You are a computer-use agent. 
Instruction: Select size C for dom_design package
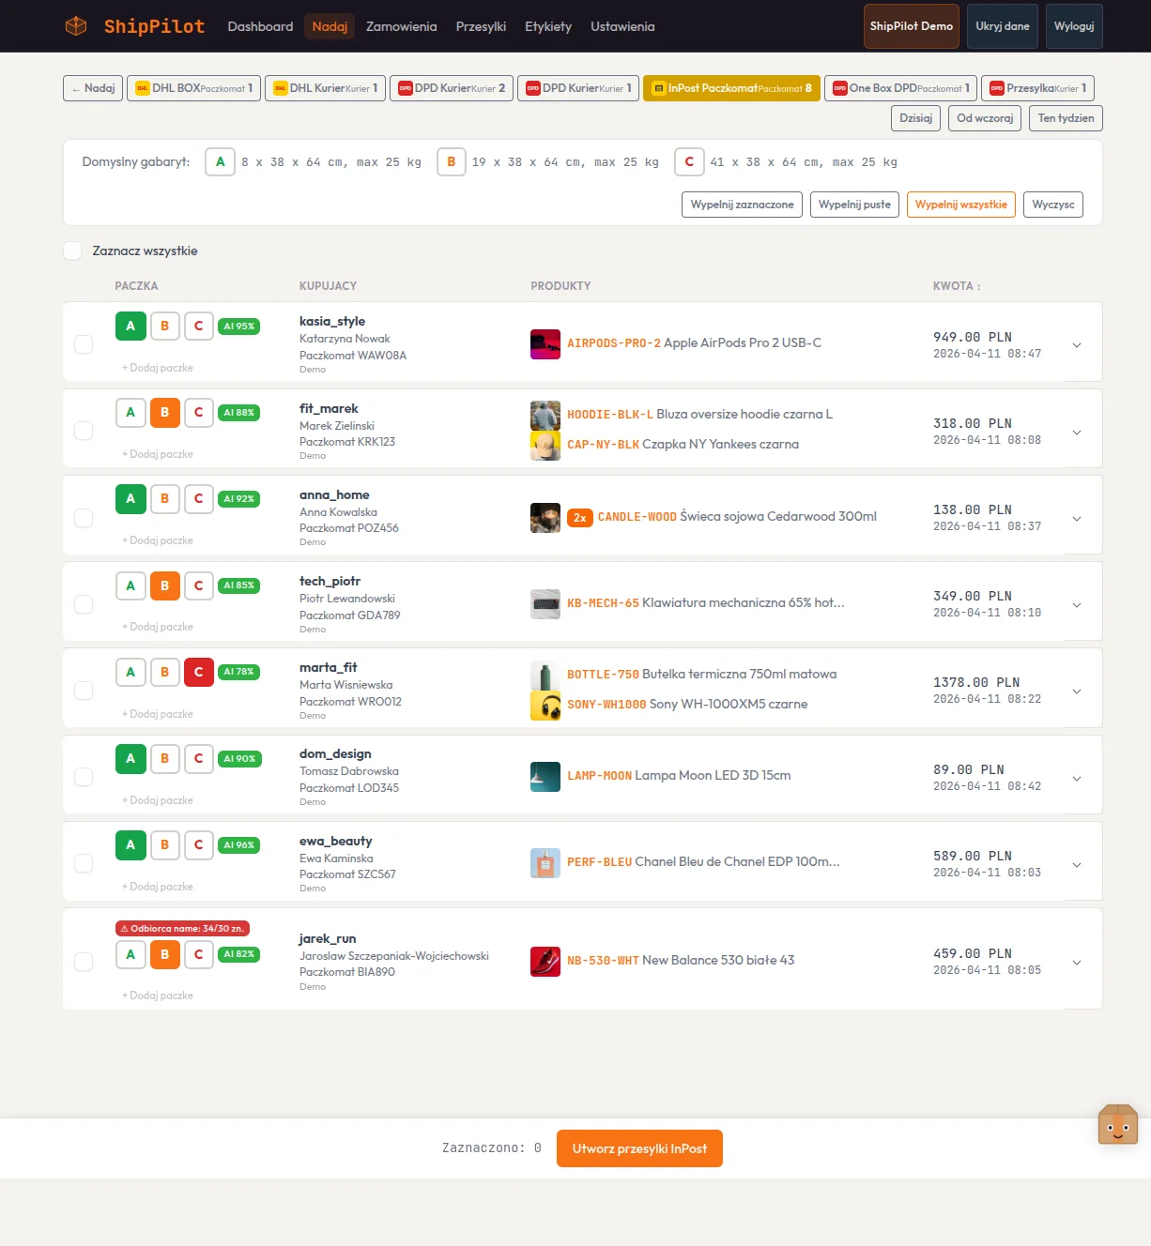pos(198,759)
